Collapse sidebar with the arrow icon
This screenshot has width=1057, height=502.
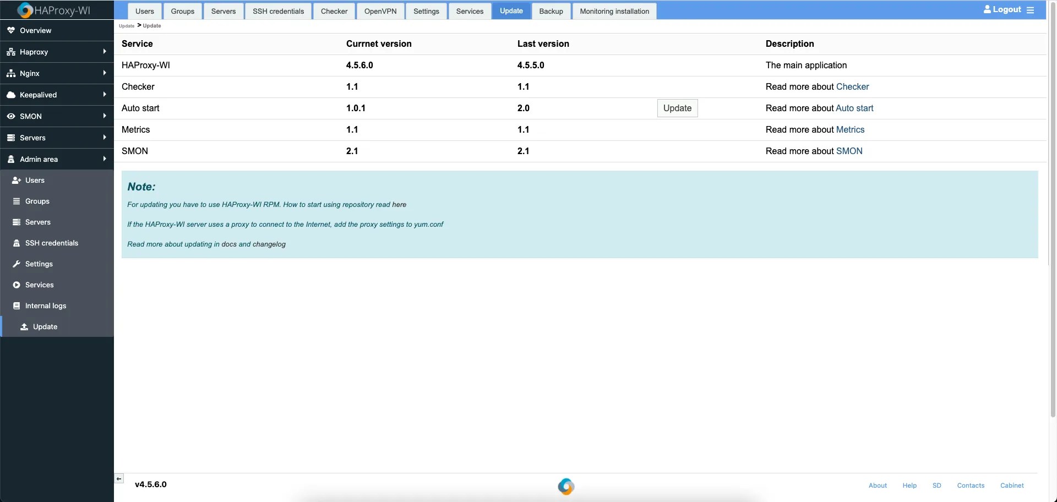tap(119, 478)
